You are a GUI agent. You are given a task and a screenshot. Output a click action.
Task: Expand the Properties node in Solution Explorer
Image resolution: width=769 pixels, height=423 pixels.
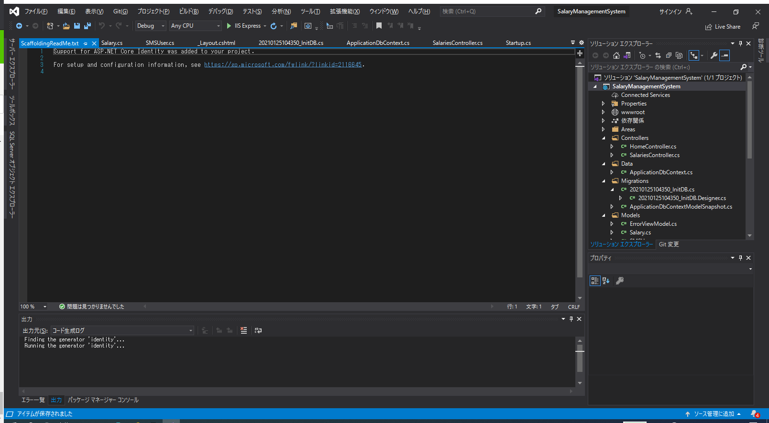603,104
